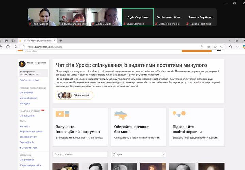Click the Обирайте навчання без меж card title

(x=132, y=129)
